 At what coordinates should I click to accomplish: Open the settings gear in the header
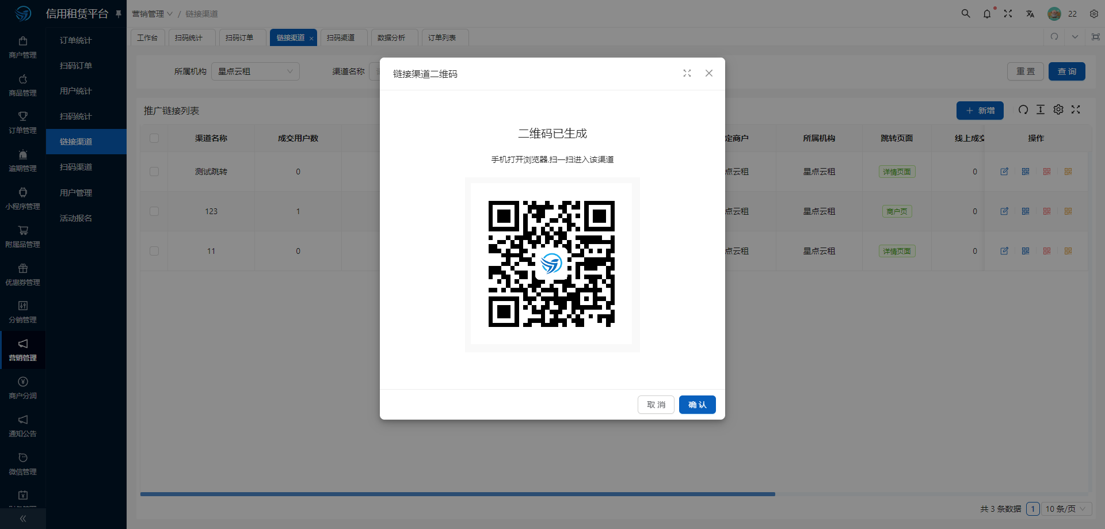[x=1094, y=14]
